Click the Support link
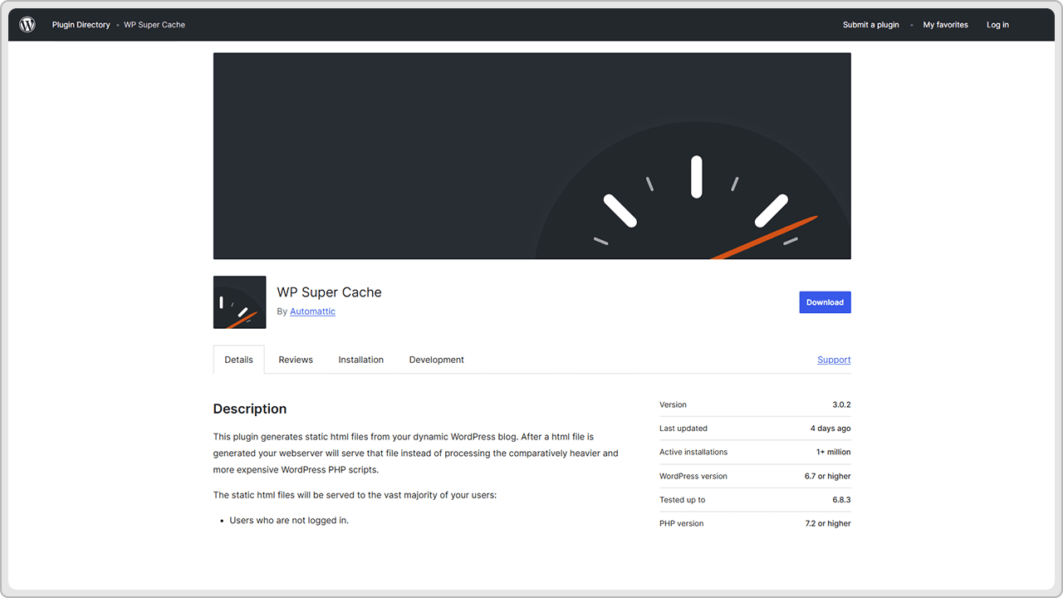1063x598 pixels. click(834, 360)
